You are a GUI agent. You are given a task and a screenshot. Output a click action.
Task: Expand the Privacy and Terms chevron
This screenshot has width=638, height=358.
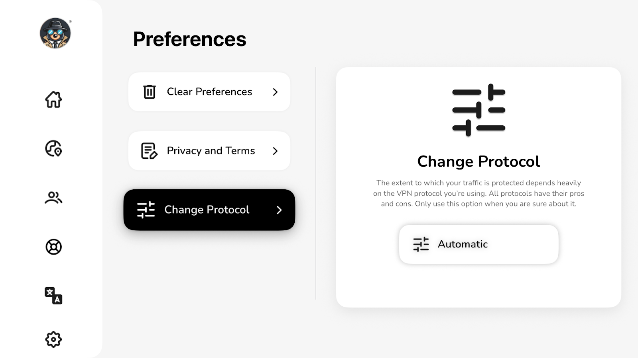275,151
